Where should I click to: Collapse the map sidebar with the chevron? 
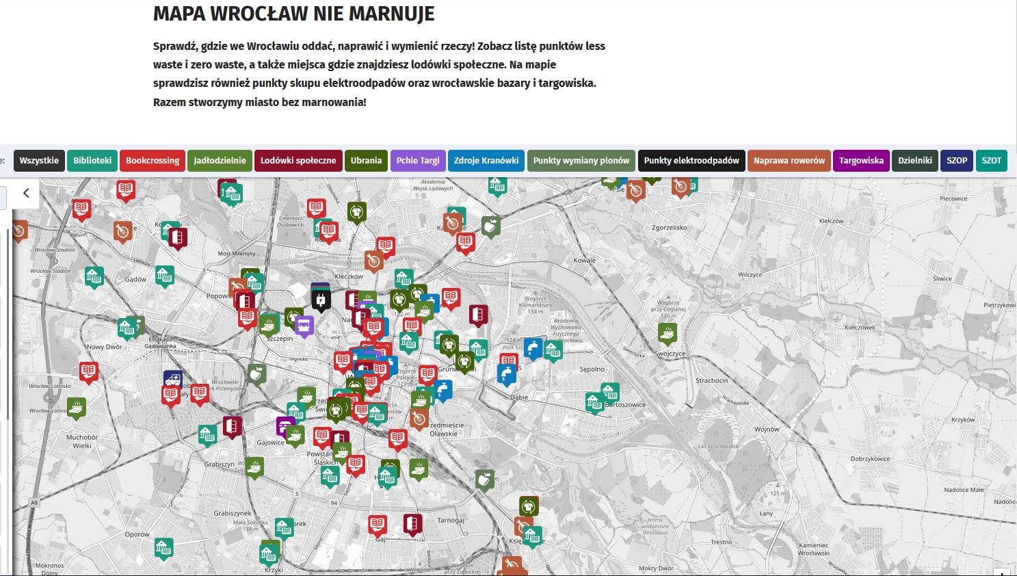26,194
